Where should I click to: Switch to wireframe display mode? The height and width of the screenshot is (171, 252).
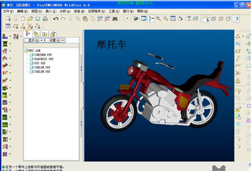point(213,19)
